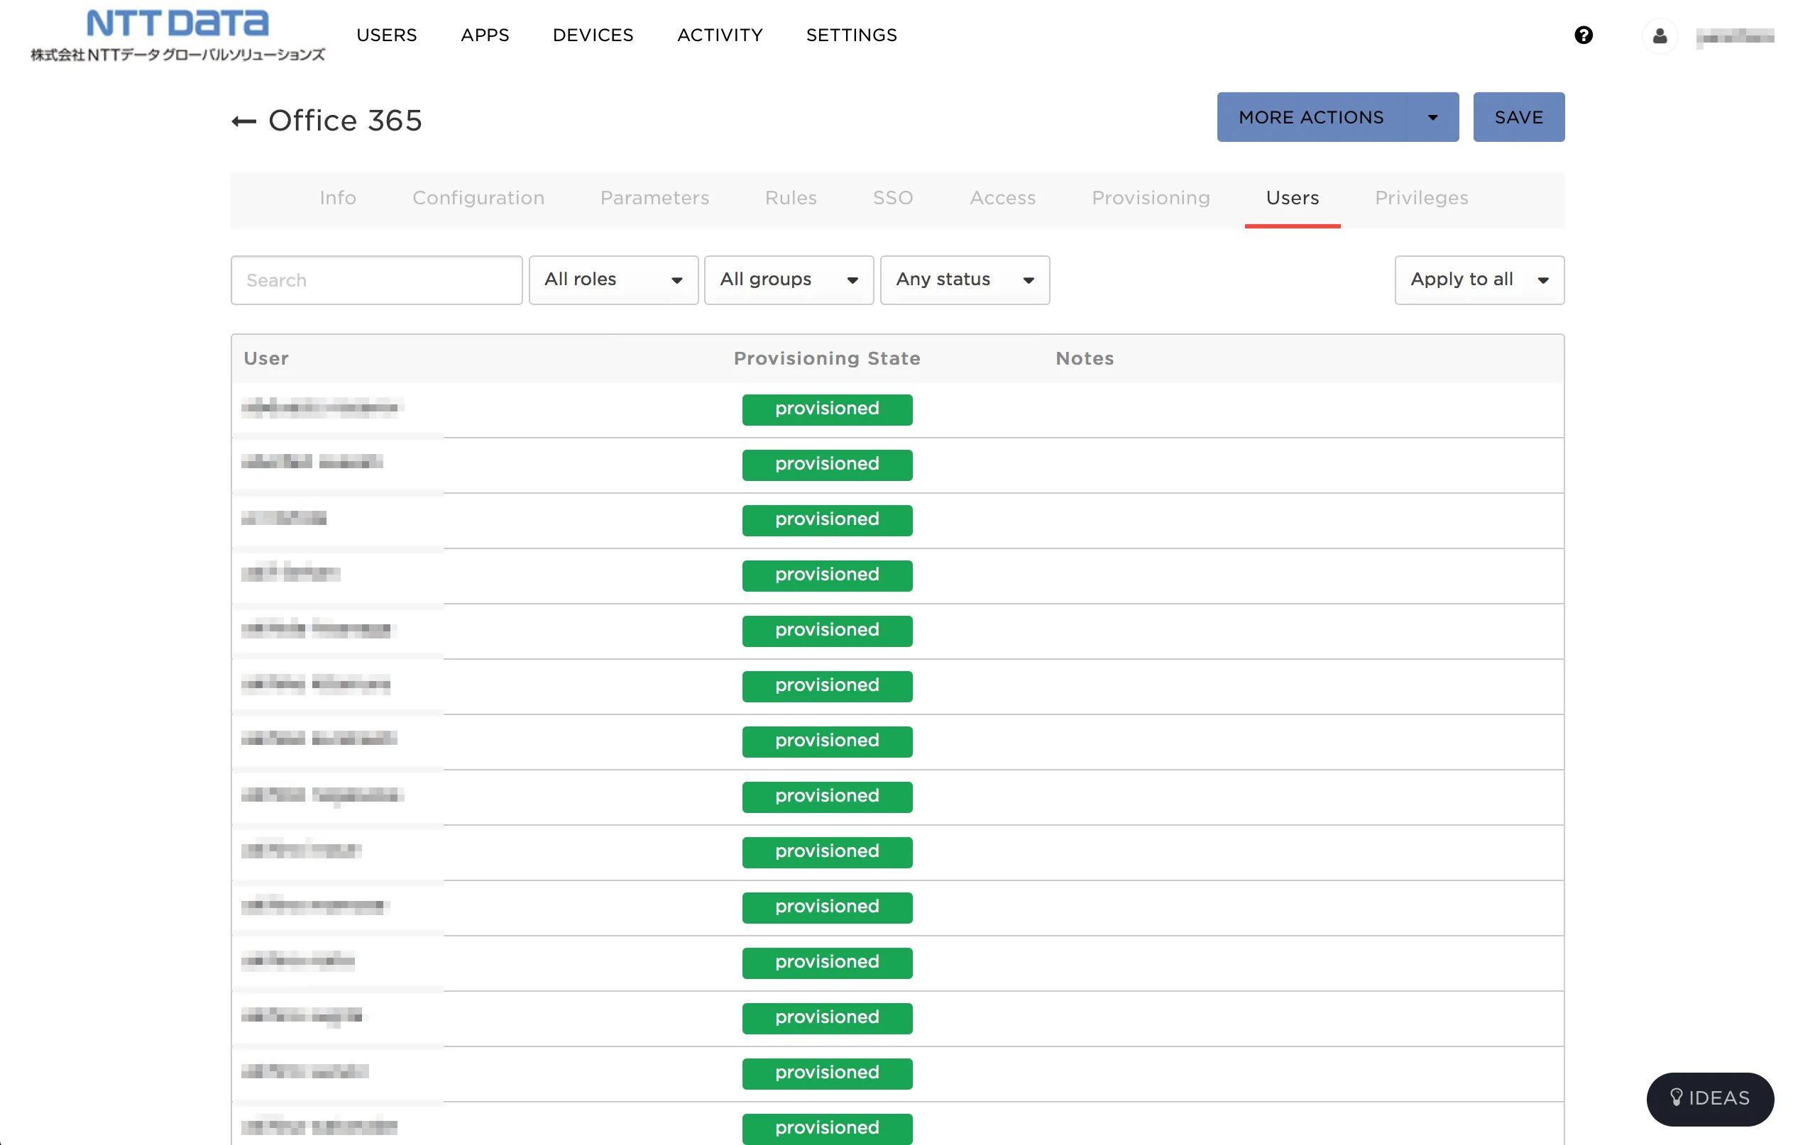Viewport: 1793px width, 1145px height.
Task: Click the Provisioning State column header
Action: click(826, 358)
